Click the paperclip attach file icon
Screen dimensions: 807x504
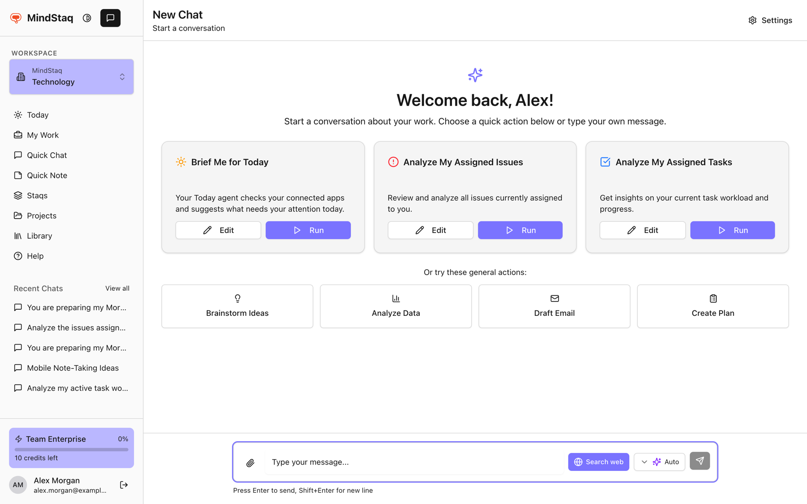250,462
